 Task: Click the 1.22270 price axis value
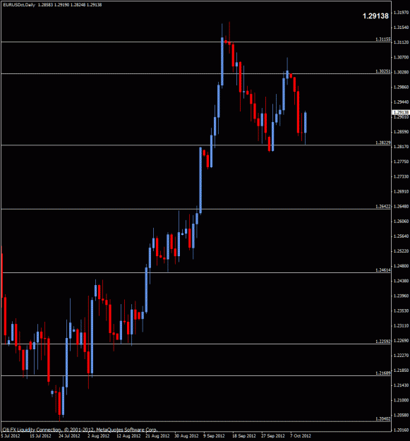coord(401,355)
